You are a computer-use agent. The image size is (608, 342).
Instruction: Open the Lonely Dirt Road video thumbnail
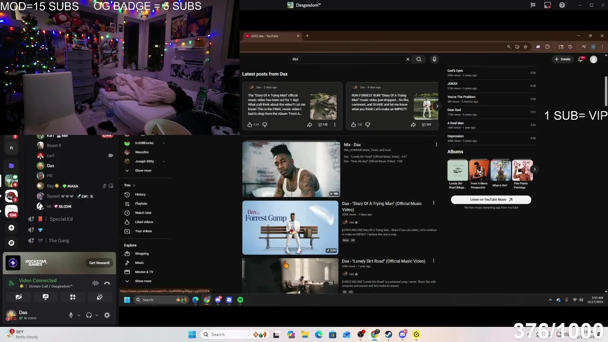pyautogui.click(x=290, y=275)
